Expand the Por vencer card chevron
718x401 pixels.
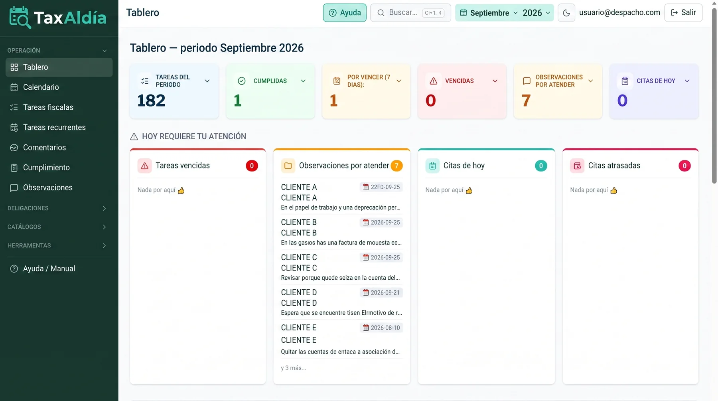pos(399,81)
